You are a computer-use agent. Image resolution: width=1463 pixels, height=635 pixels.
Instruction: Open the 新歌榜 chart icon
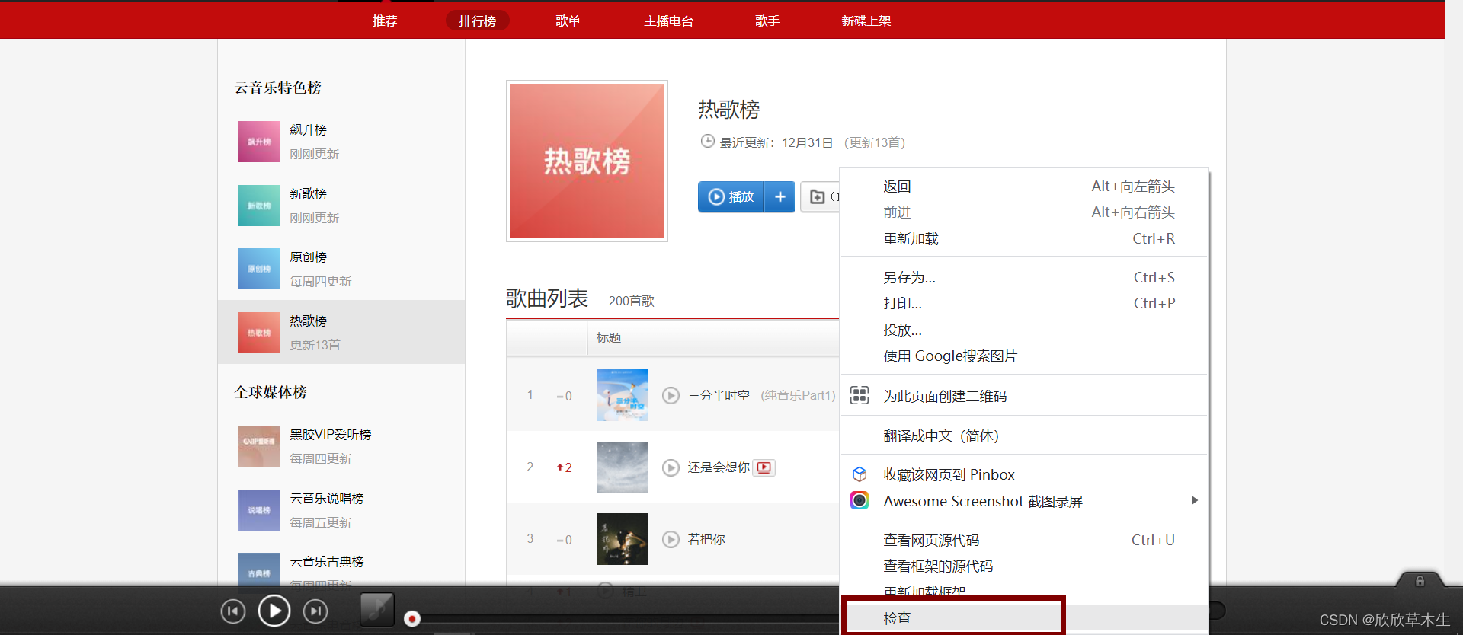pyautogui.click(x=259, y=206)
